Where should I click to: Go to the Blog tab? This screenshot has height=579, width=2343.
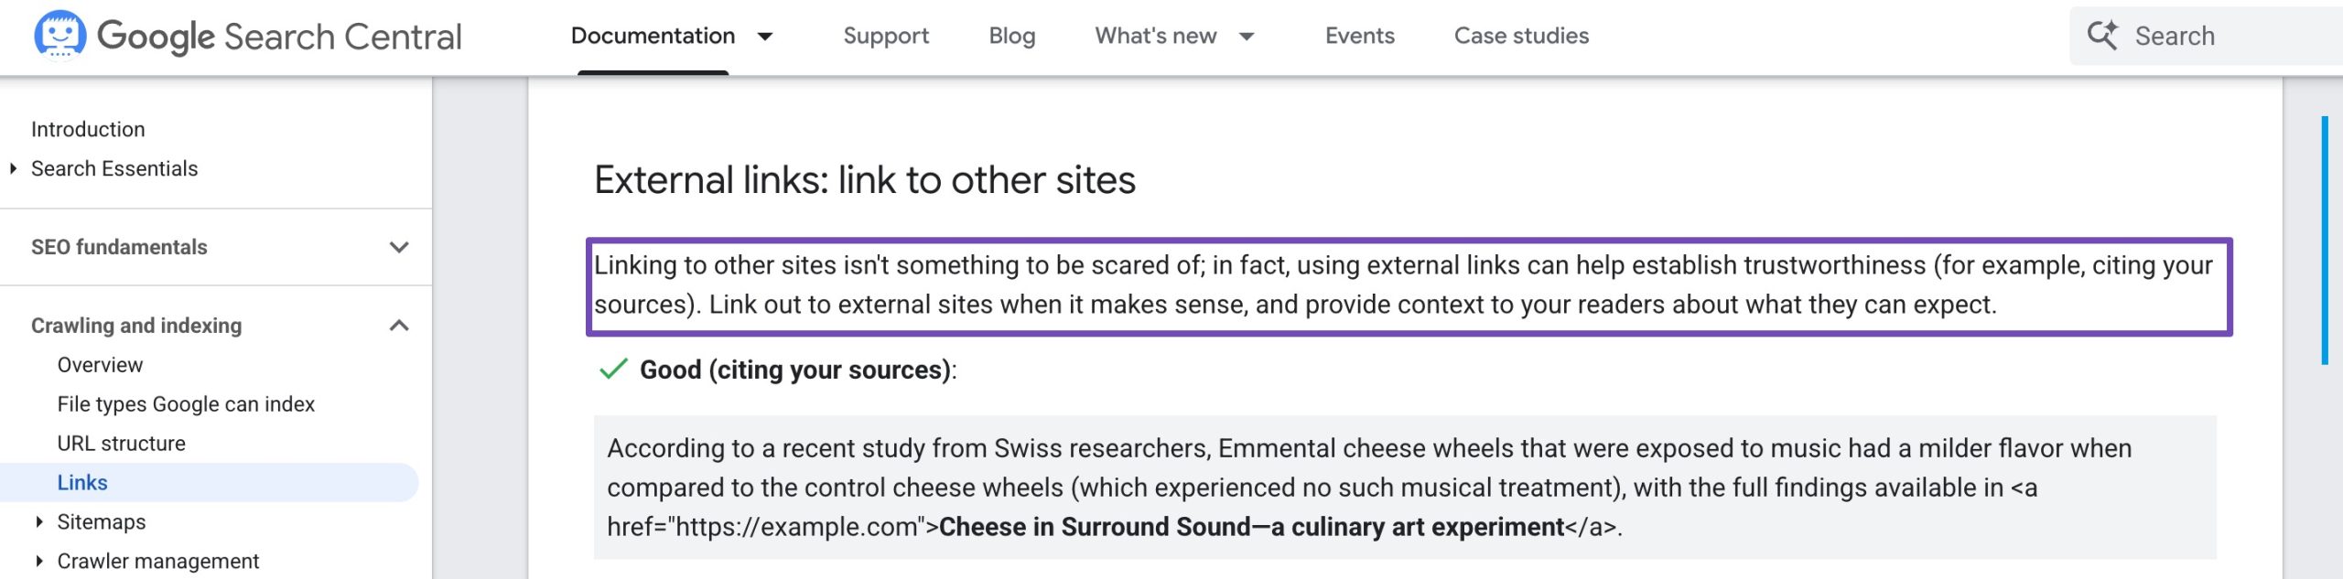pos(1011,36)
